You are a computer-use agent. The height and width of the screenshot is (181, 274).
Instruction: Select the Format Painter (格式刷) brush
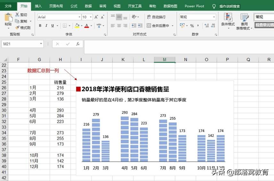[17, 27]
